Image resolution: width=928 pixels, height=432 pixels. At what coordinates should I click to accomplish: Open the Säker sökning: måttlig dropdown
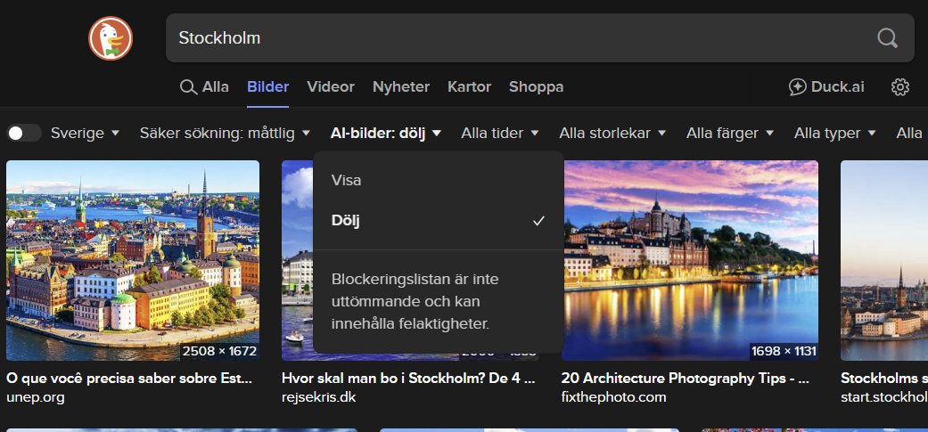tap(225, 133)
